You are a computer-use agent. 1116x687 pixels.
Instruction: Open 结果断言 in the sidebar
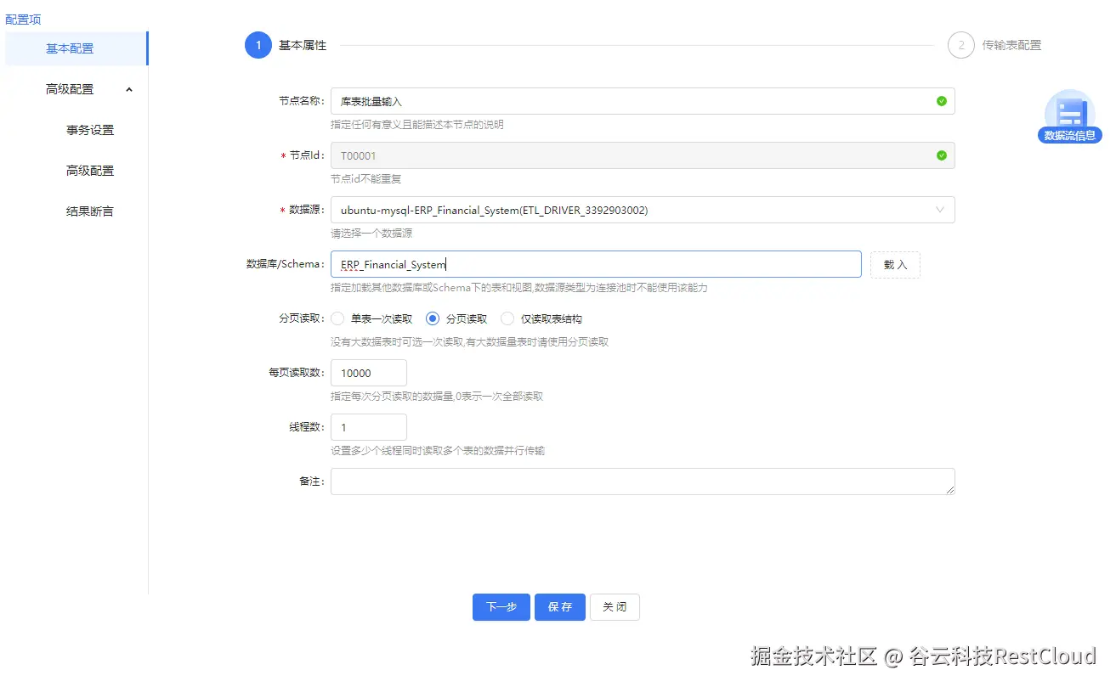[90, 211]
